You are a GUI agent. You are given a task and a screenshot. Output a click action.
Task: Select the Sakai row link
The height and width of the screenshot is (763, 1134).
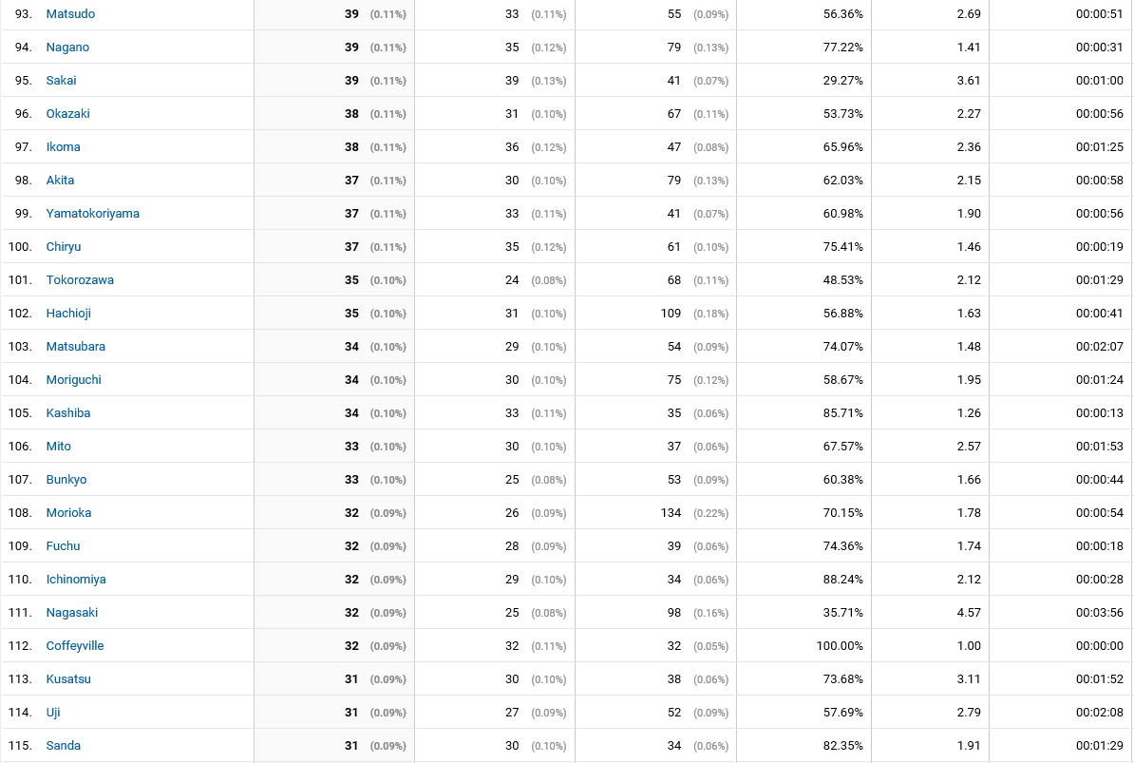(61, 80)
